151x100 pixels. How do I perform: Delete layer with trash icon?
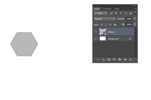tap(130, 59)
